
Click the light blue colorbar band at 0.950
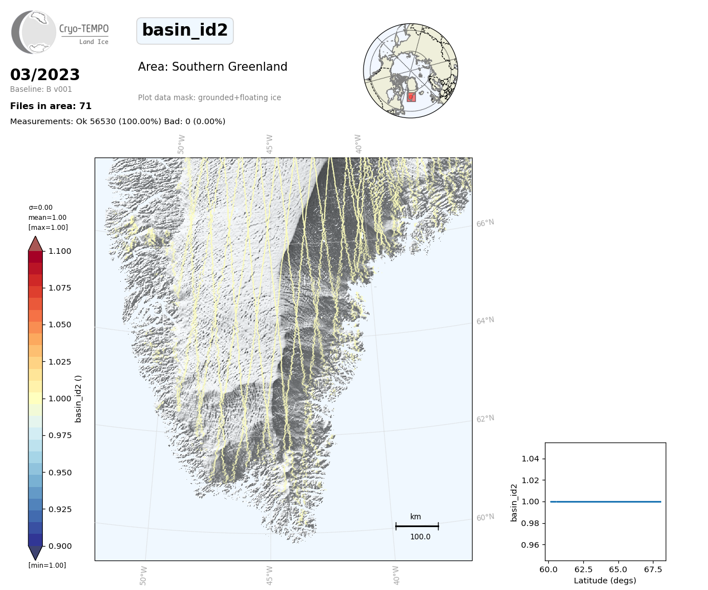tap(36, 469)
